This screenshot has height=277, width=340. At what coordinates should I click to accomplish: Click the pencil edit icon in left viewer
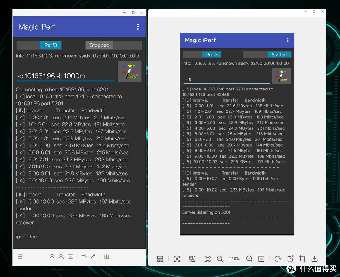[x=93, y=257]
